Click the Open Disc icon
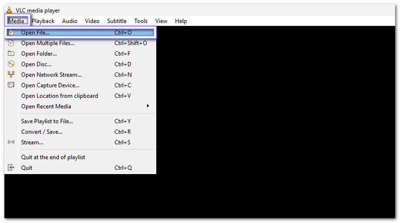 [x=11, y=64]
